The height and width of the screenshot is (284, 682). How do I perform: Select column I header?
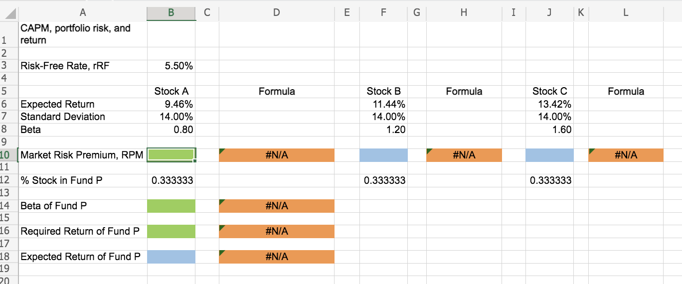[513, 13]
